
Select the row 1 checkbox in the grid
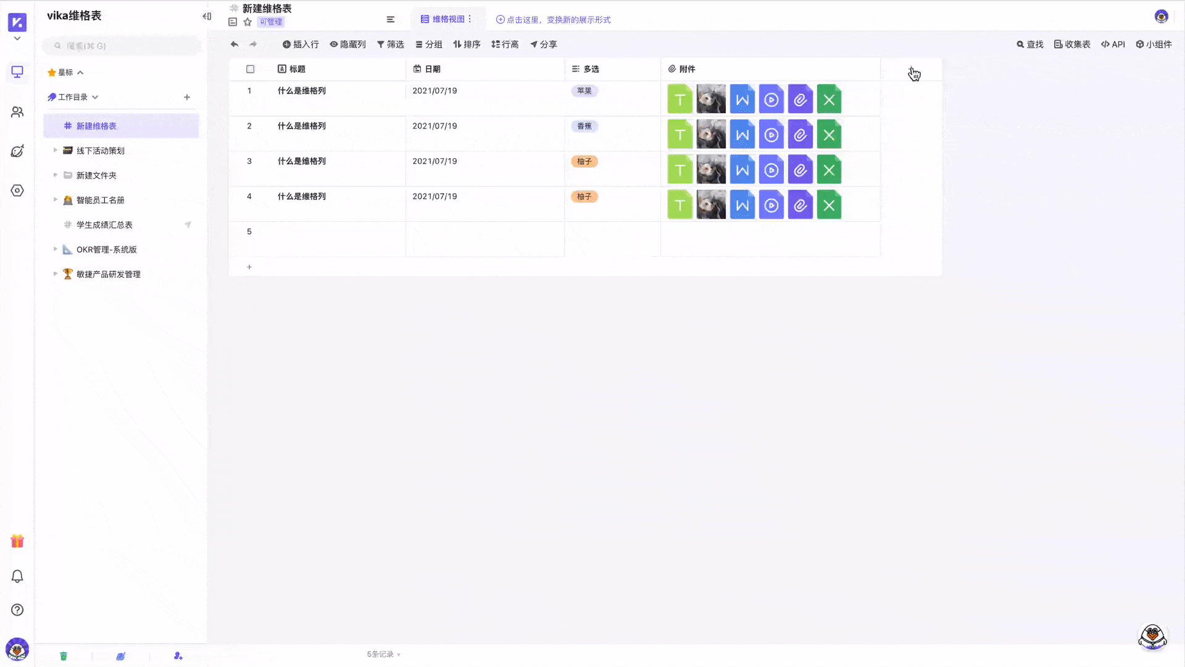tap(250, 91)
